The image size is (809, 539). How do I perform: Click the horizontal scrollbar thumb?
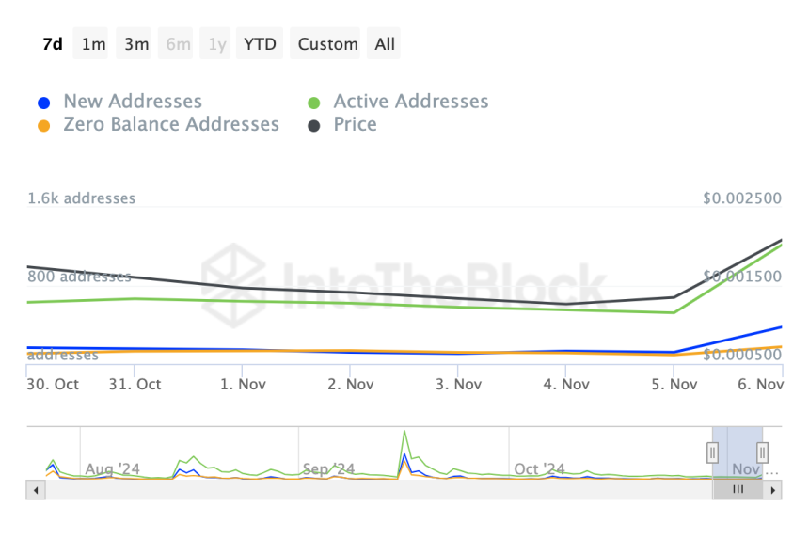click(738, 490)
